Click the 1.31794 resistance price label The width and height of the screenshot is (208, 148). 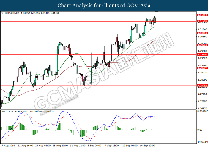click(x=202, y=15)
